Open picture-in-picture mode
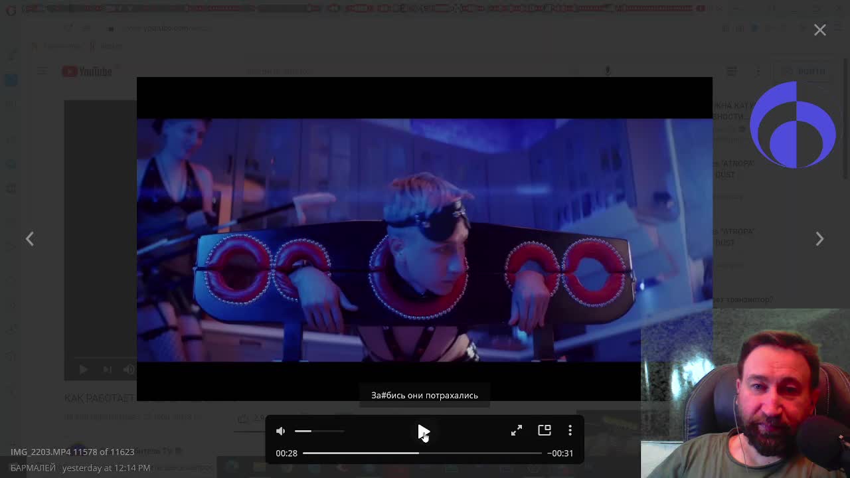Screen dimensions: 850x478 click(545, 430)
